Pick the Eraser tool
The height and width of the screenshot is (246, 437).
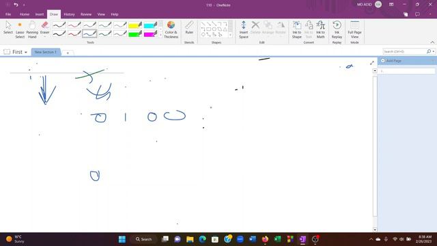click(x=44, y=29)
